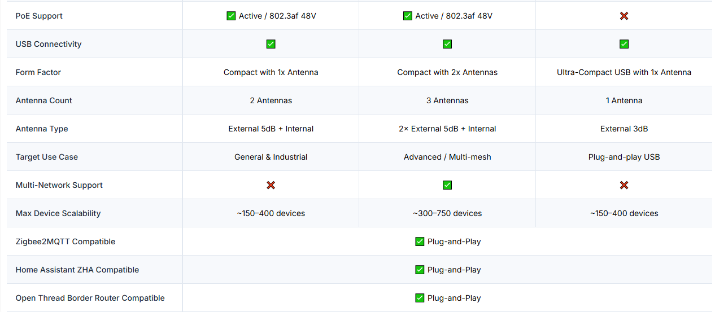Viewport: 715px width, 312px height.
Task: Click the "External 3dB" antenna type cell
Action: point(624,129)
